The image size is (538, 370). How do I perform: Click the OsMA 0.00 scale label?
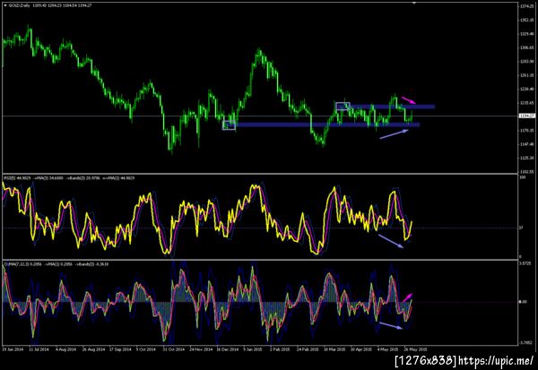(x=523, y=302)
